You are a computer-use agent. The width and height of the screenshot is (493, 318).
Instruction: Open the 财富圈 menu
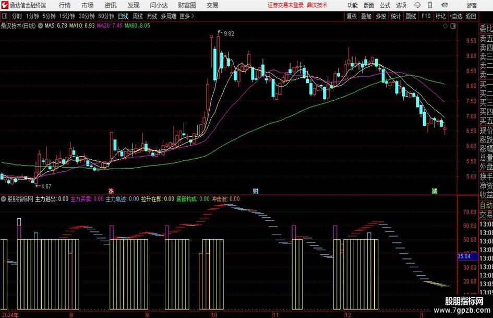click(x=187, y=5)
